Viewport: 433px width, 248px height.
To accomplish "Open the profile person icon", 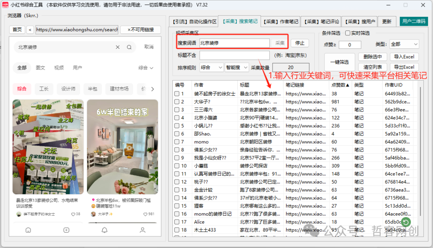I will click(x=142, y=230).
